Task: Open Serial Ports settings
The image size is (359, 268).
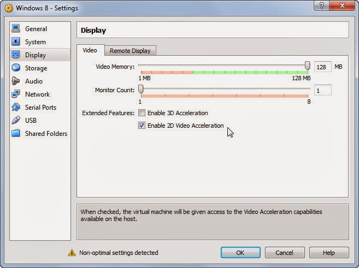Action: click(40, 107)
